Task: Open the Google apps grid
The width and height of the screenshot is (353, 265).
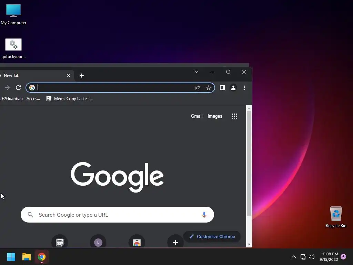Action: coord(234,116)
